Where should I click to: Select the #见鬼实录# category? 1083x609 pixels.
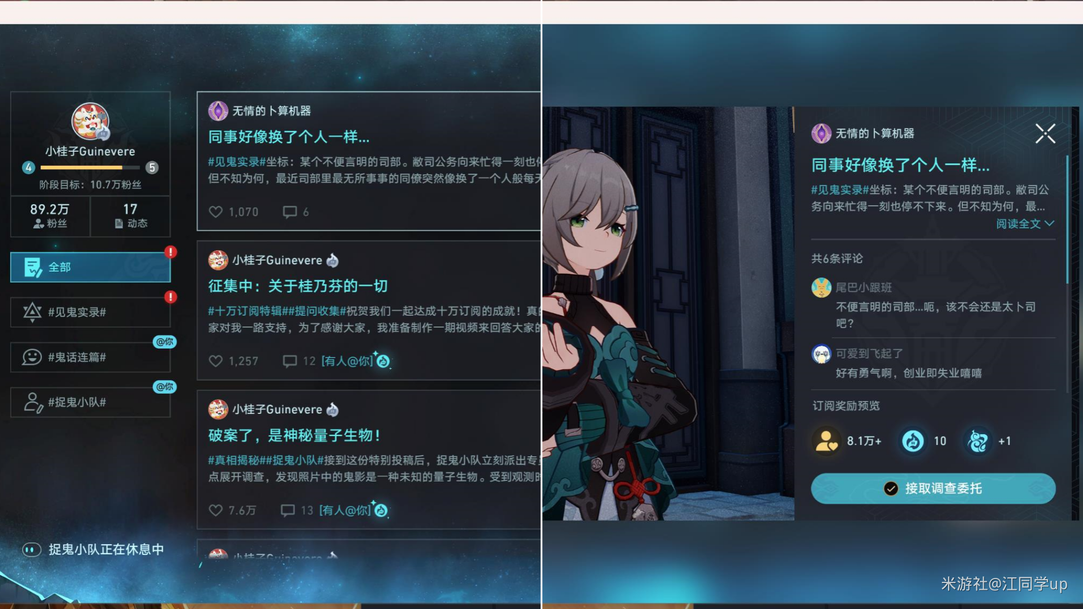click(x=90, y=312)
